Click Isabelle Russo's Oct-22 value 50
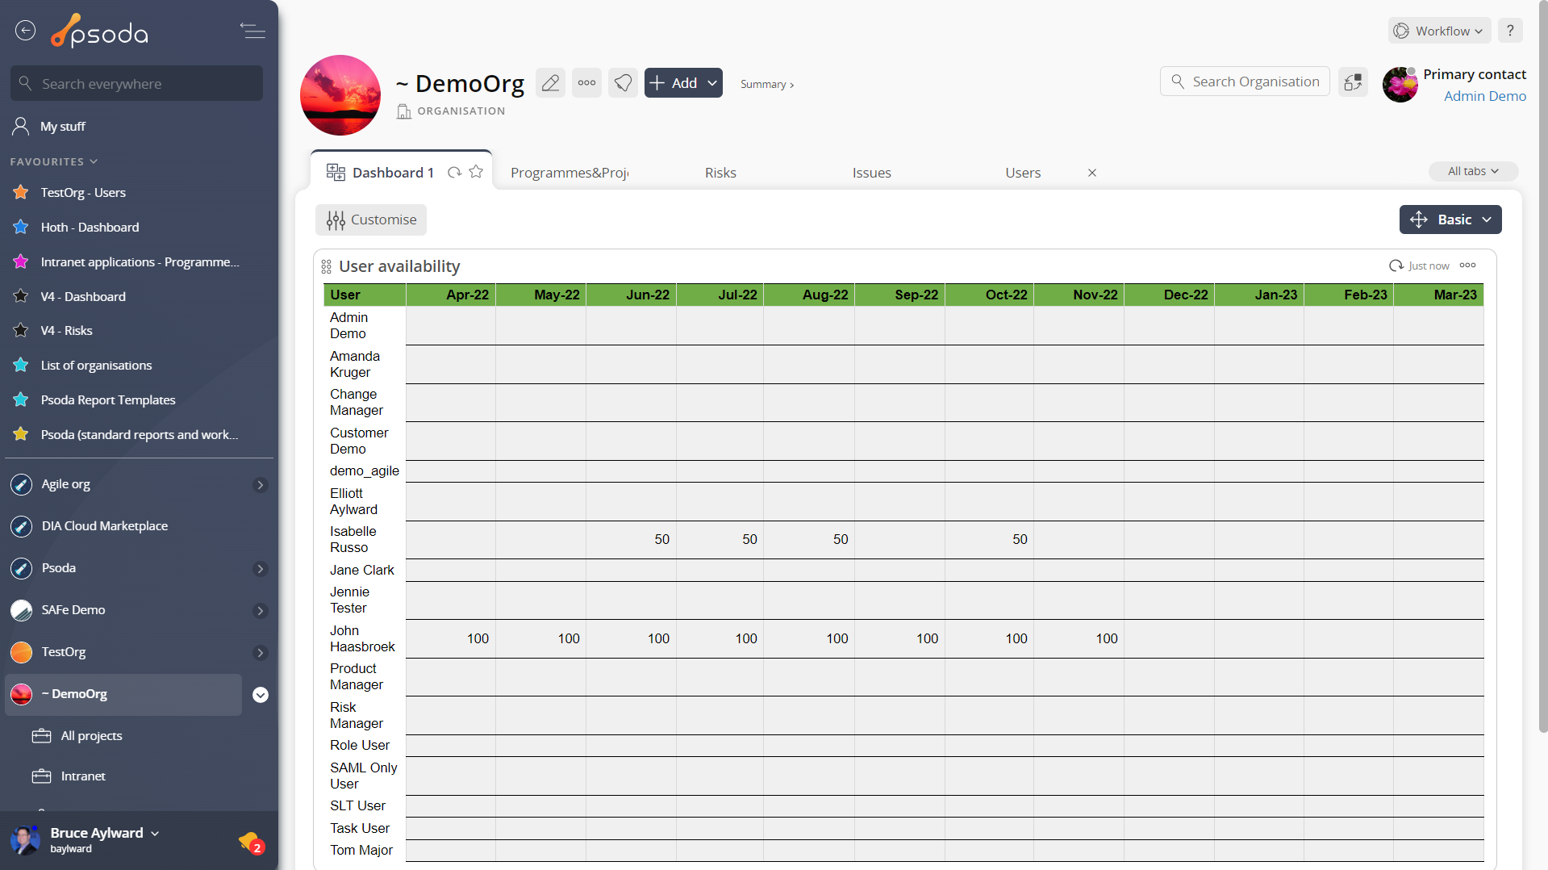This screenshot has height=870, width=1548. pyautogui.click(x=1020, y=539)
